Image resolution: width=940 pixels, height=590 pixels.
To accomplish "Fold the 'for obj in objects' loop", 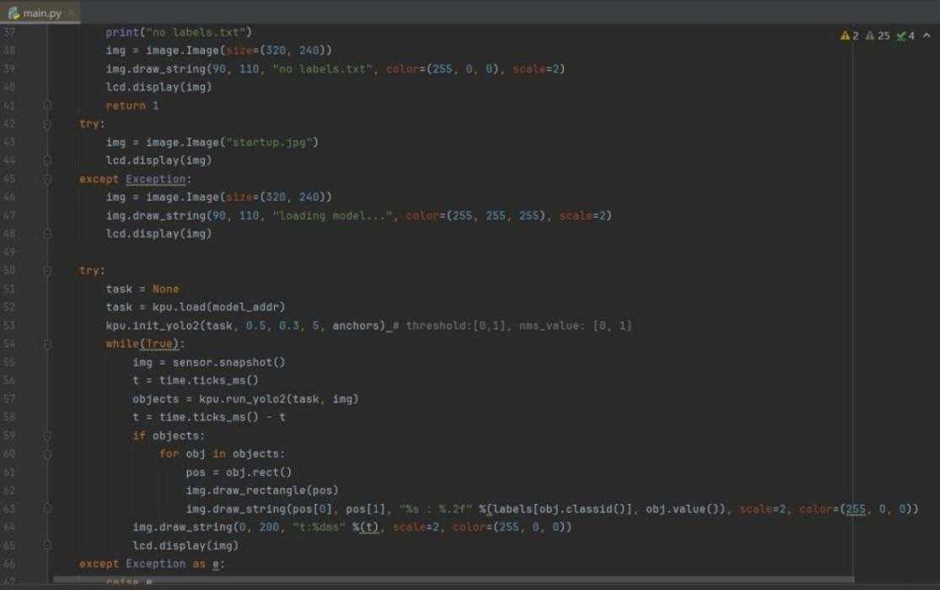I will 48,454.
